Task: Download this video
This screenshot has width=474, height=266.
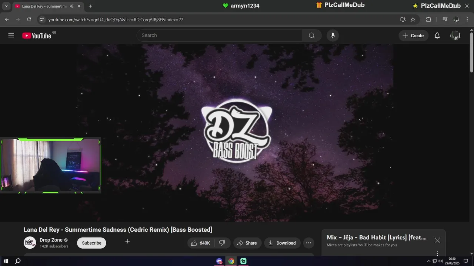Action: (x=282, y=243)
